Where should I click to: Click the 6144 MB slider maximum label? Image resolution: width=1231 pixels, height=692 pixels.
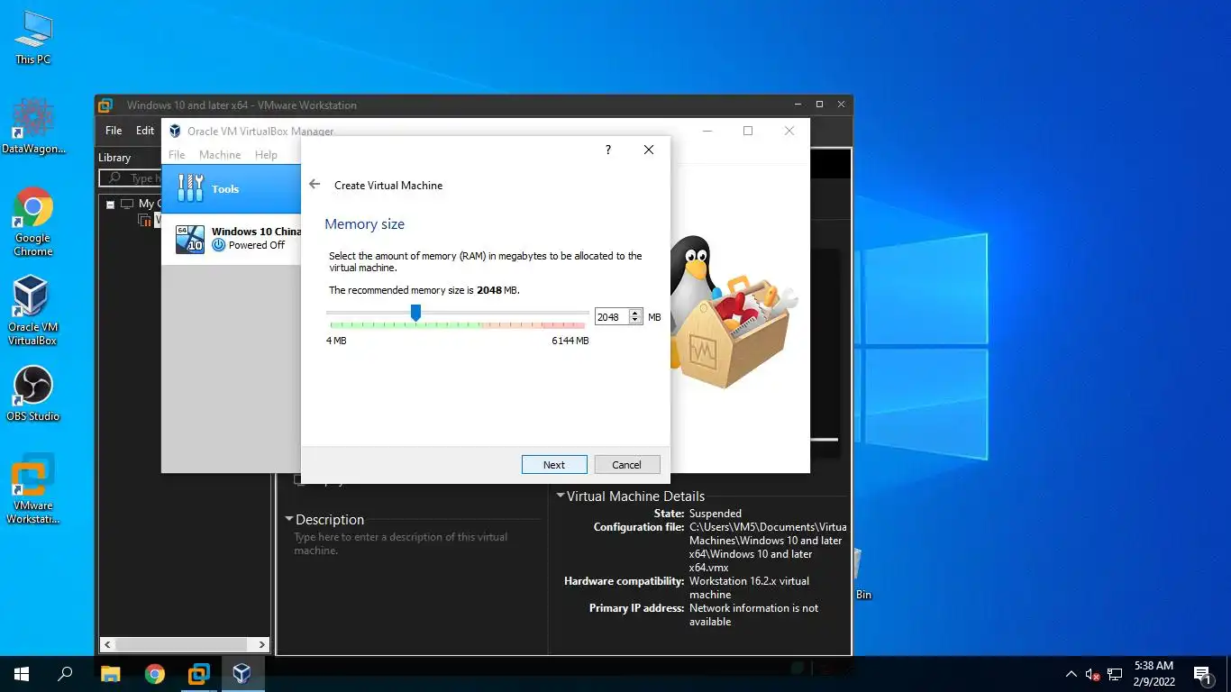570,341
